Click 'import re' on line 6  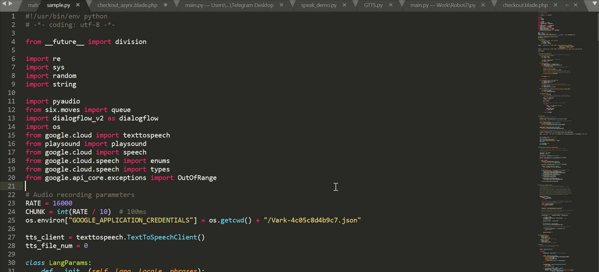point(43,59)
